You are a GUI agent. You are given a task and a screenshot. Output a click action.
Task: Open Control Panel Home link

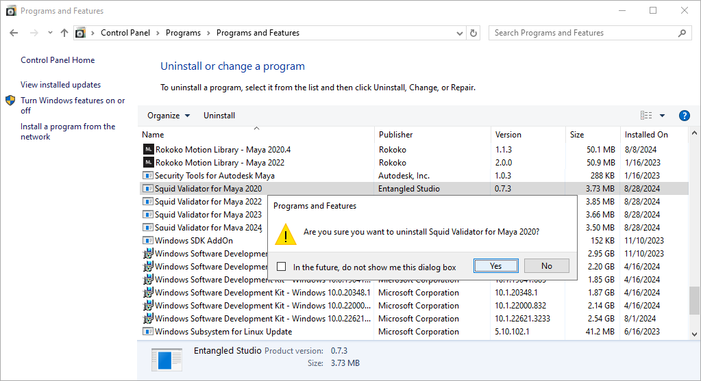click(58, 60)
